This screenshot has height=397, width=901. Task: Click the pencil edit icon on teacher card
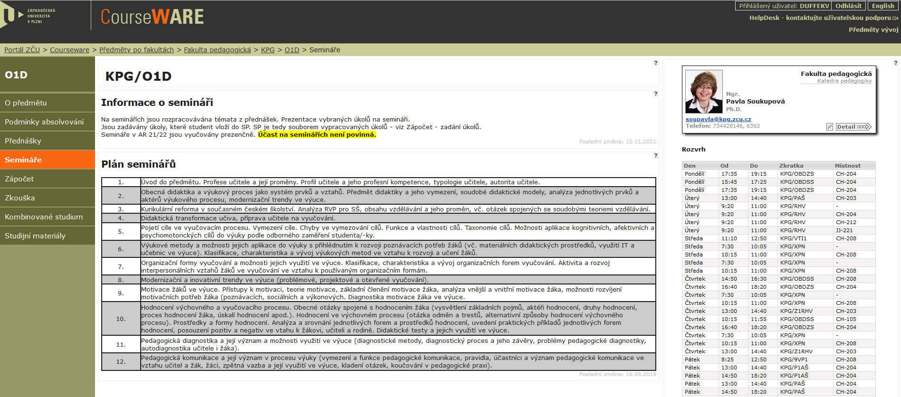(x=830, y=127)
